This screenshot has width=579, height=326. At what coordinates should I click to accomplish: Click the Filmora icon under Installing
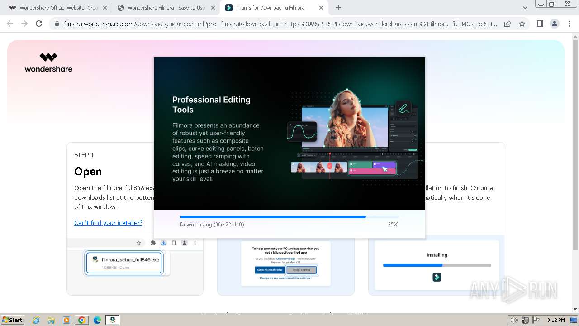[x=437, y=277]
